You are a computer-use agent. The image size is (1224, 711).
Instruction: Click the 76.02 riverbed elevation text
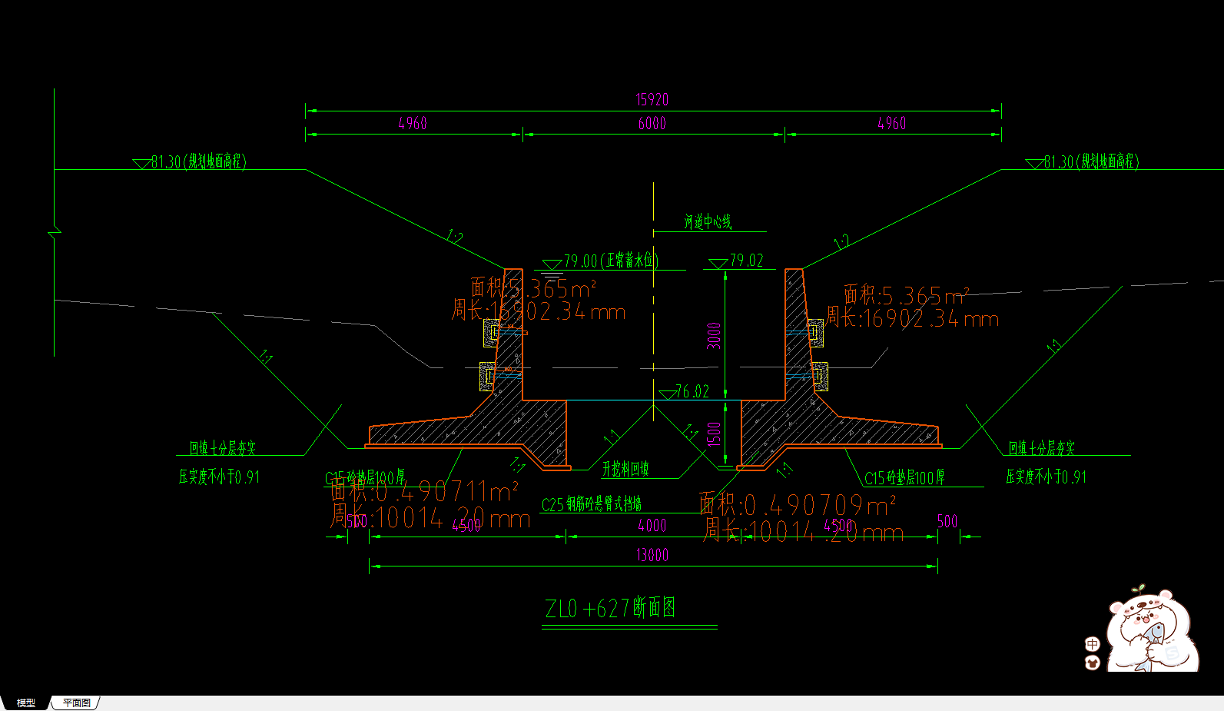click(692, 392)
